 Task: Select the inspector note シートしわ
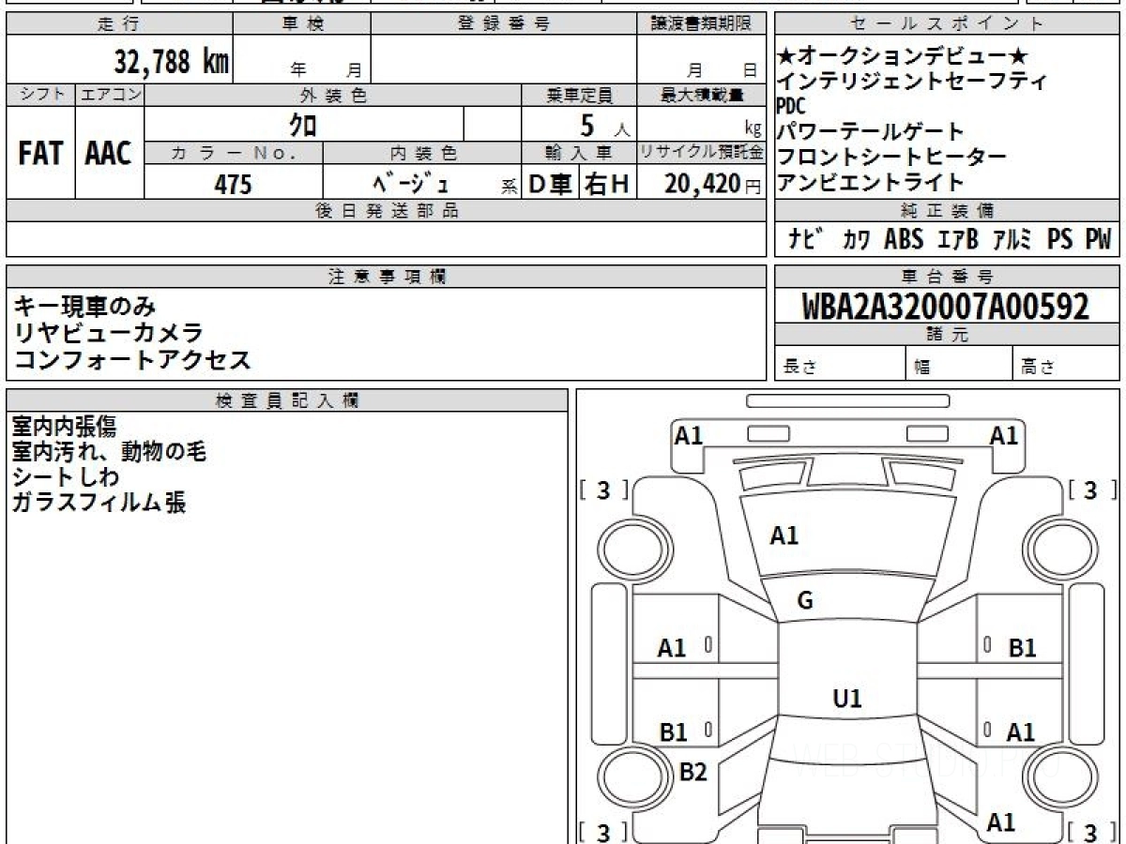65,476
